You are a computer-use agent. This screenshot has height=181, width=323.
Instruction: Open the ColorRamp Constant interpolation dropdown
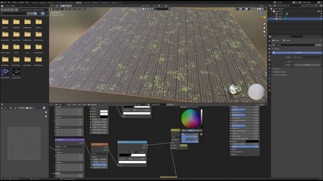142,152
